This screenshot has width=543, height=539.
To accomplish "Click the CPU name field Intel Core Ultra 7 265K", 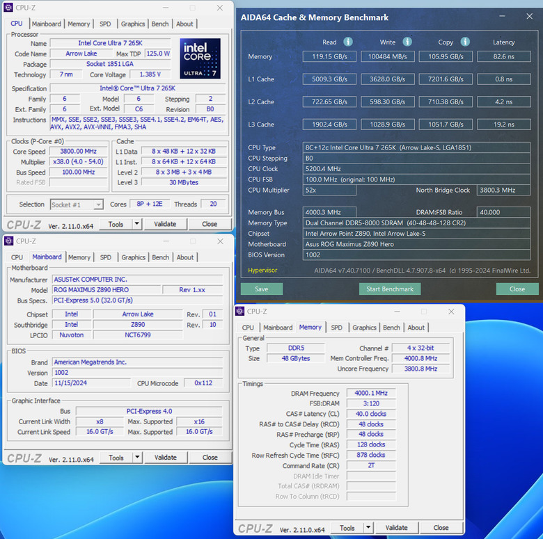I will [x=110, y=43].
